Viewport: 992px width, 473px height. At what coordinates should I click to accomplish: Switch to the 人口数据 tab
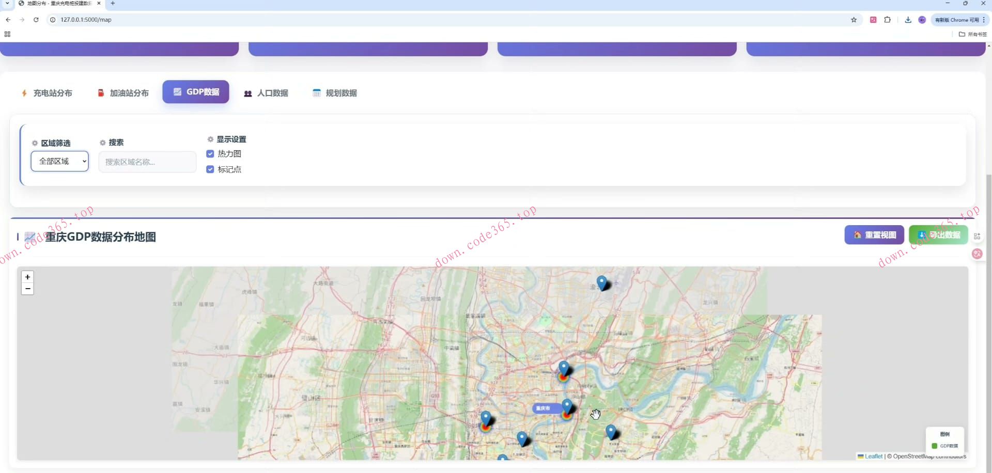tap(266, 93)
